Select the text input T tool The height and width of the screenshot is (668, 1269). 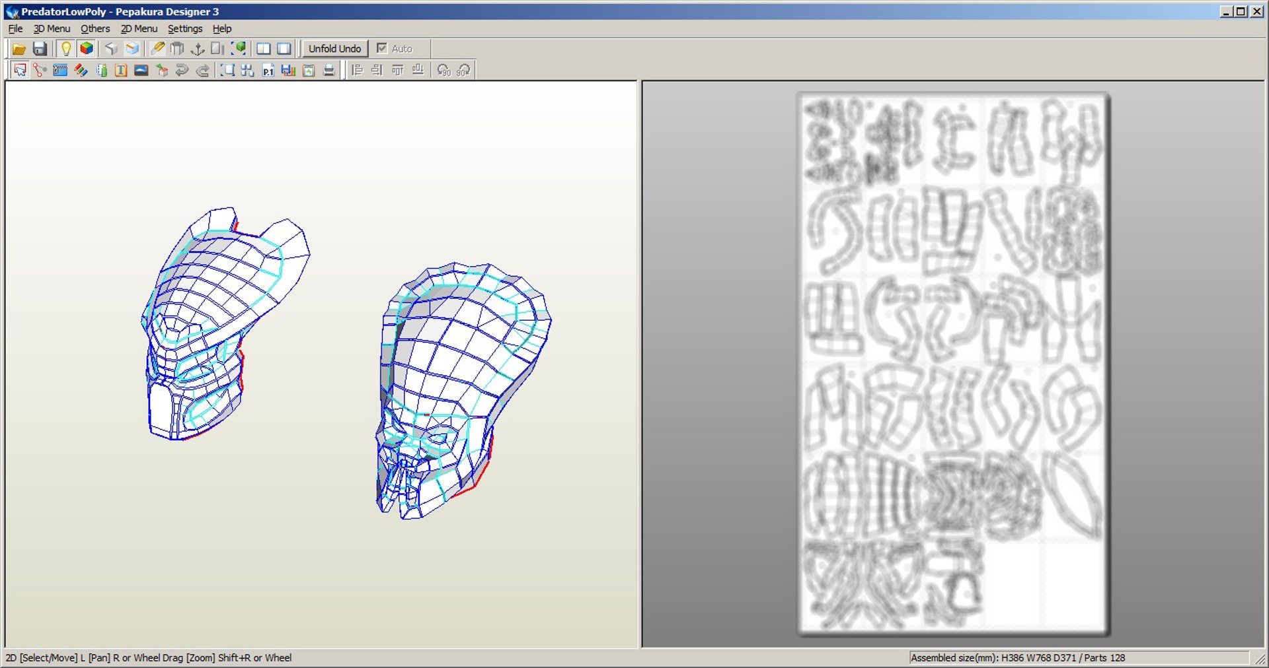click(x=121, y=70)
